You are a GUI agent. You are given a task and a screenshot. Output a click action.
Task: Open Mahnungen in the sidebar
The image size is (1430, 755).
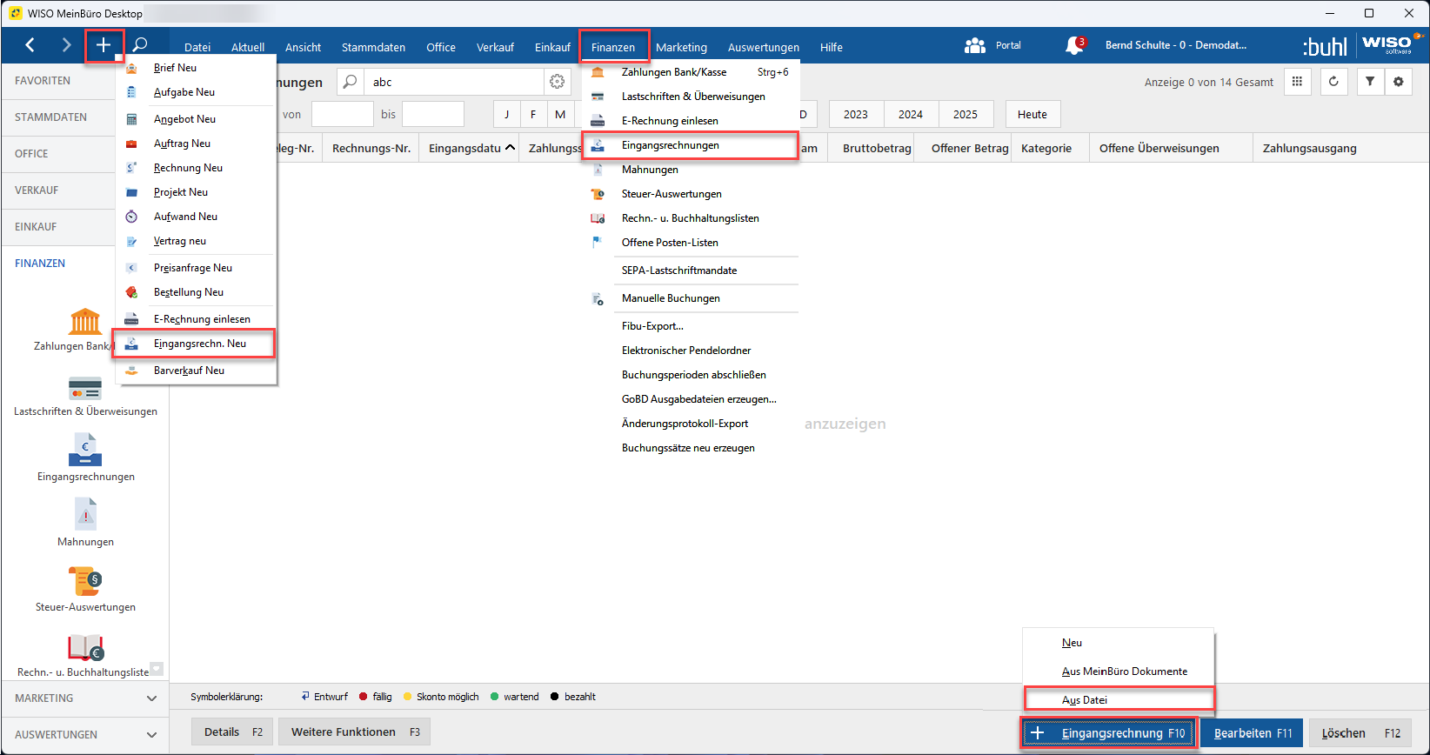tap(85, 515)
